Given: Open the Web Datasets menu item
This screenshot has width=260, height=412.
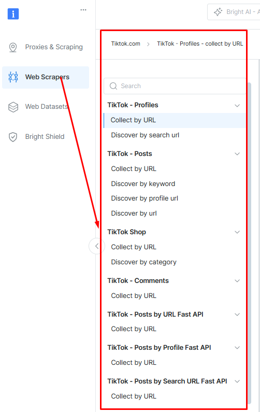Looking at the screenshot, I should point(46,107).
